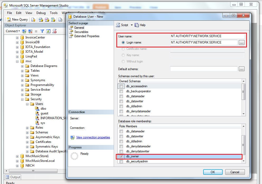Click browse button next to Login name
This screenshot has width=262, height=184.
241,43
